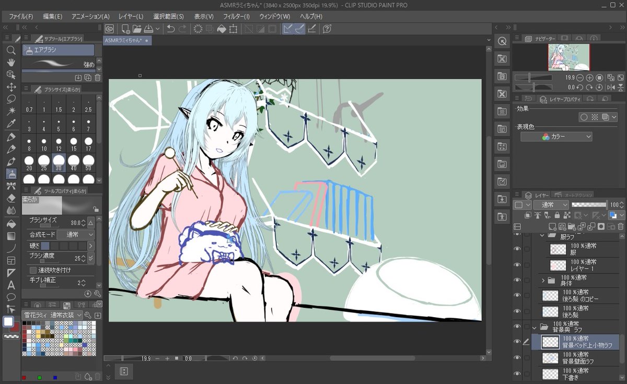Open the help speech bubble icon

(328, 29)
